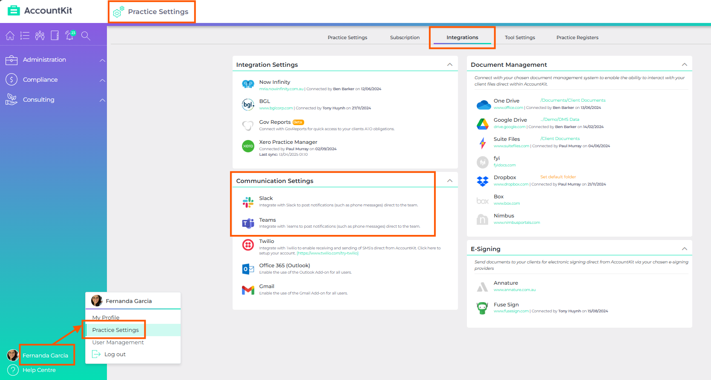
Task: Open the drive.google.com link
Action: 510,127
